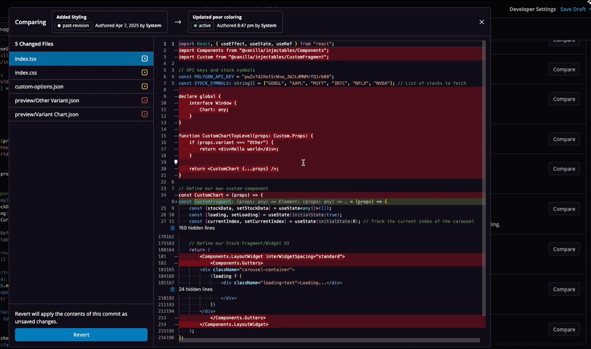The width and height of the screenshot is (591, 349).
Task: Click the "5 Changed Files" heading
Action: pyautogui.click(x=34, y=44)
